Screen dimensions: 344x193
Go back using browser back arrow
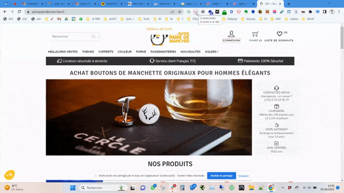tap(5, 12)
